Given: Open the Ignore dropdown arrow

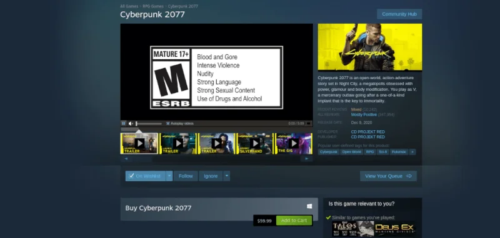Looking at the screenshot, I should (226, 176).
